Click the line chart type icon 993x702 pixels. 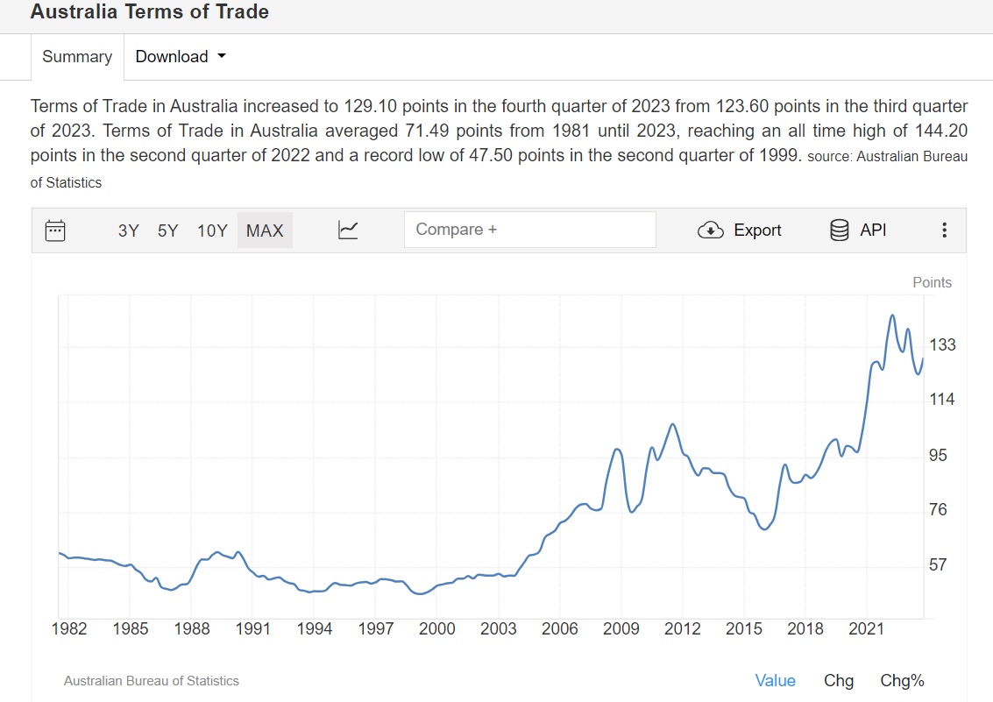(x=348, y=230)
